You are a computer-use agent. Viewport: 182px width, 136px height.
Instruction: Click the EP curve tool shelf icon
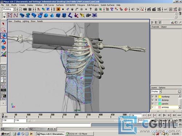pyautogui.click(x=16, y=15)
